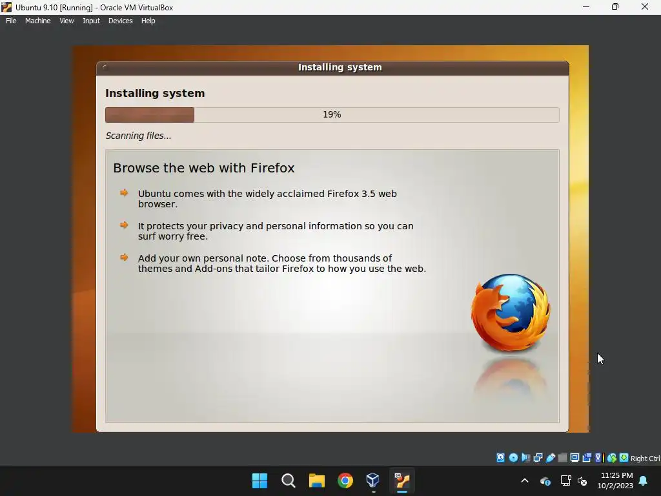The image size is (661, 496).
Task: Launch Google Chrome from the taskbar
Action: (x=345, y=480)
